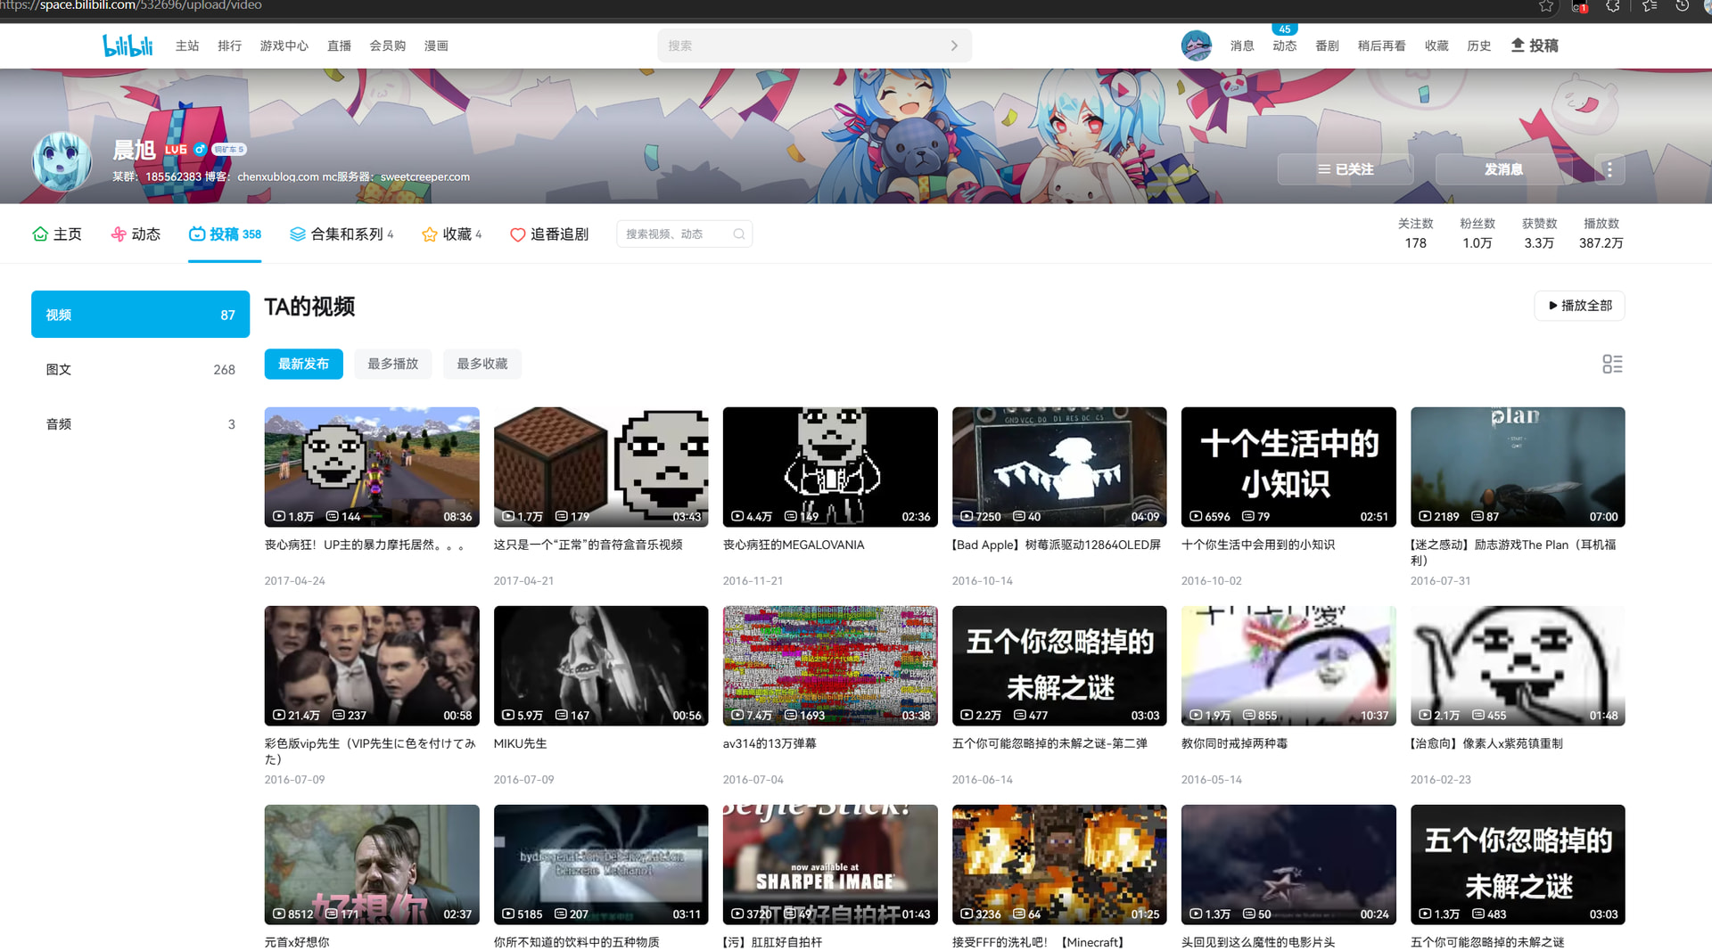The image size is (1712, 951).
Task: Select 视频 87 in the sidebar
Action: pyautogui.click(x=140, y=315)
